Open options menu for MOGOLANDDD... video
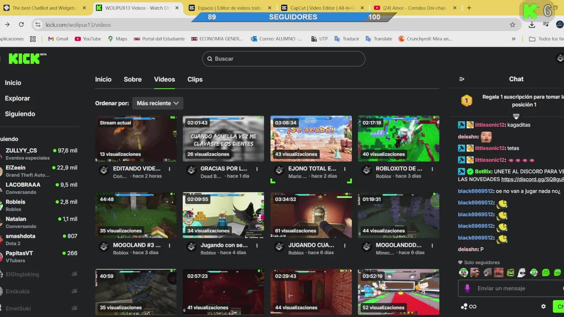This screenshot has width=564, height=317. click(432, 246)
